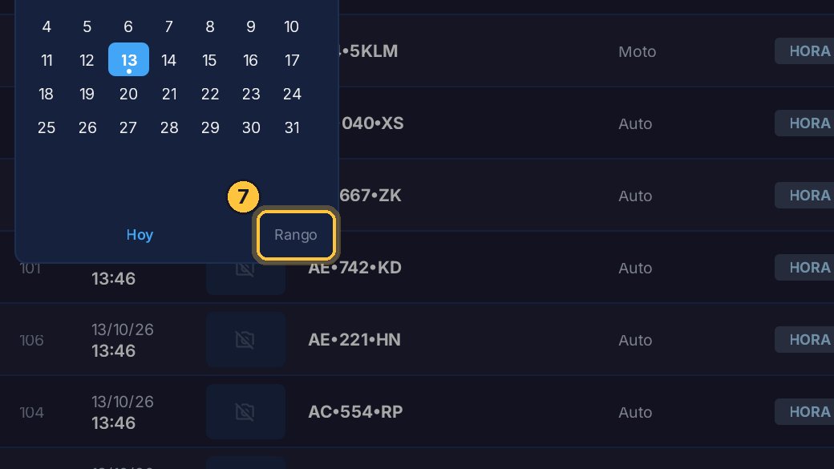This screenshot has width=834, height=469.
Task: Click the HORA badge in the AE•742•KD row
Action: [804, 268]
